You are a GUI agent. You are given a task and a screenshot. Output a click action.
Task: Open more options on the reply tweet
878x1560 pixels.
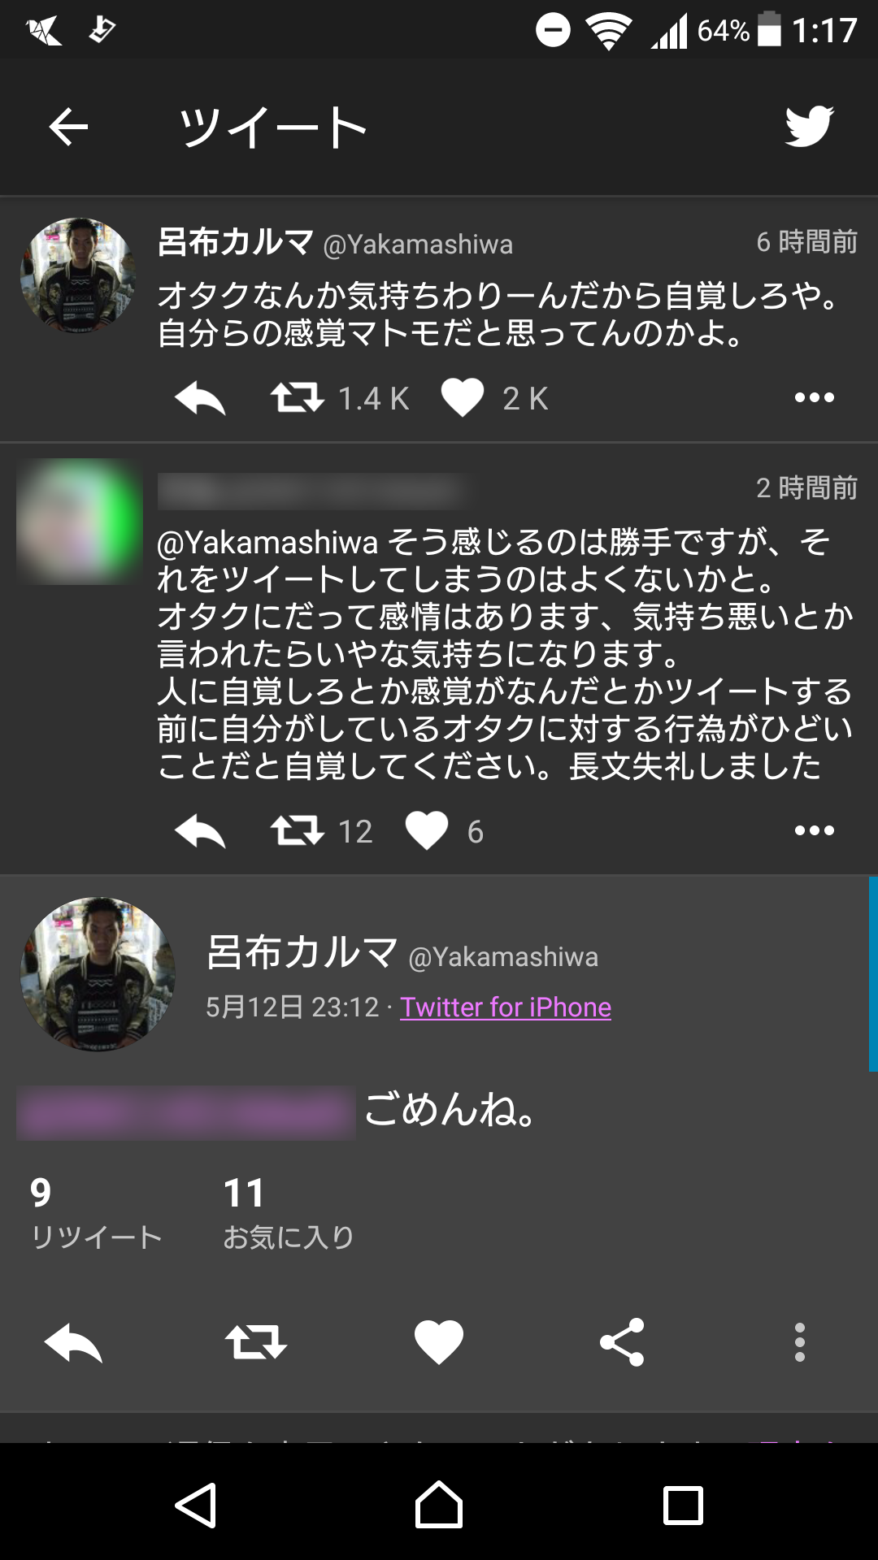[x=815, y=830]
